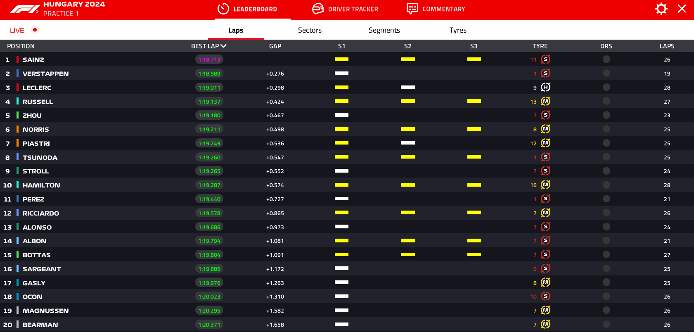
Task: Click Verstappen's soft tyre icon
Action: pyautogui.click(x=545, y=74)
